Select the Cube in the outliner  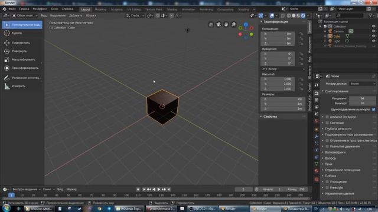pos(337,37)
